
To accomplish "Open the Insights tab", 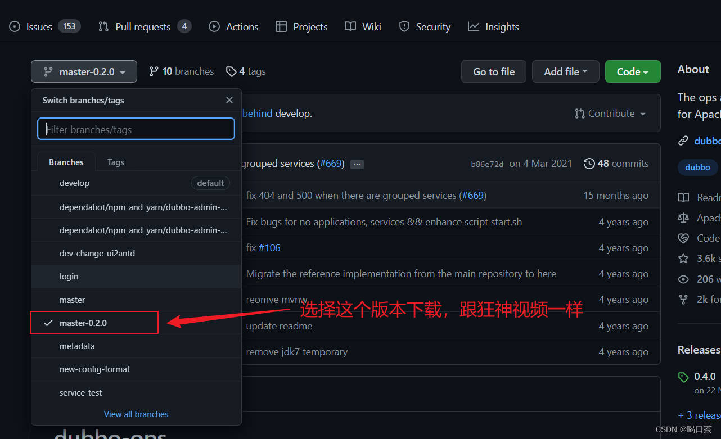I will tap(493, 26).
